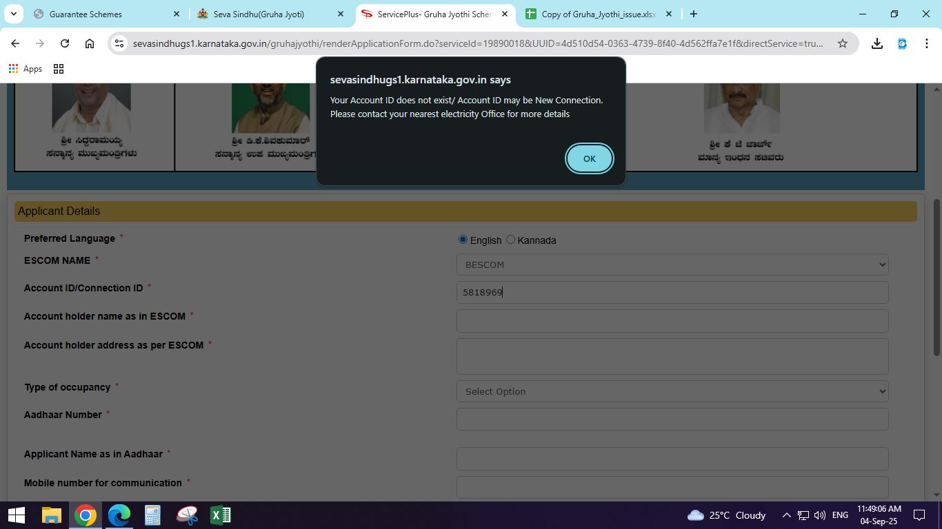Click the Siddaramaiah portrait photo
The height and width of the screenshot is (529, 942).
[x=91, y=108]
